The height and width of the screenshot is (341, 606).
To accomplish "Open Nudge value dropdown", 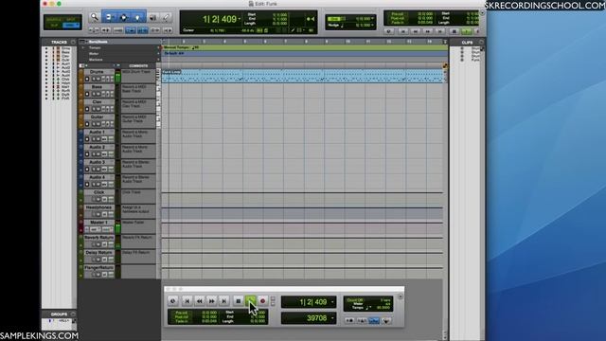I will point(372,26).
